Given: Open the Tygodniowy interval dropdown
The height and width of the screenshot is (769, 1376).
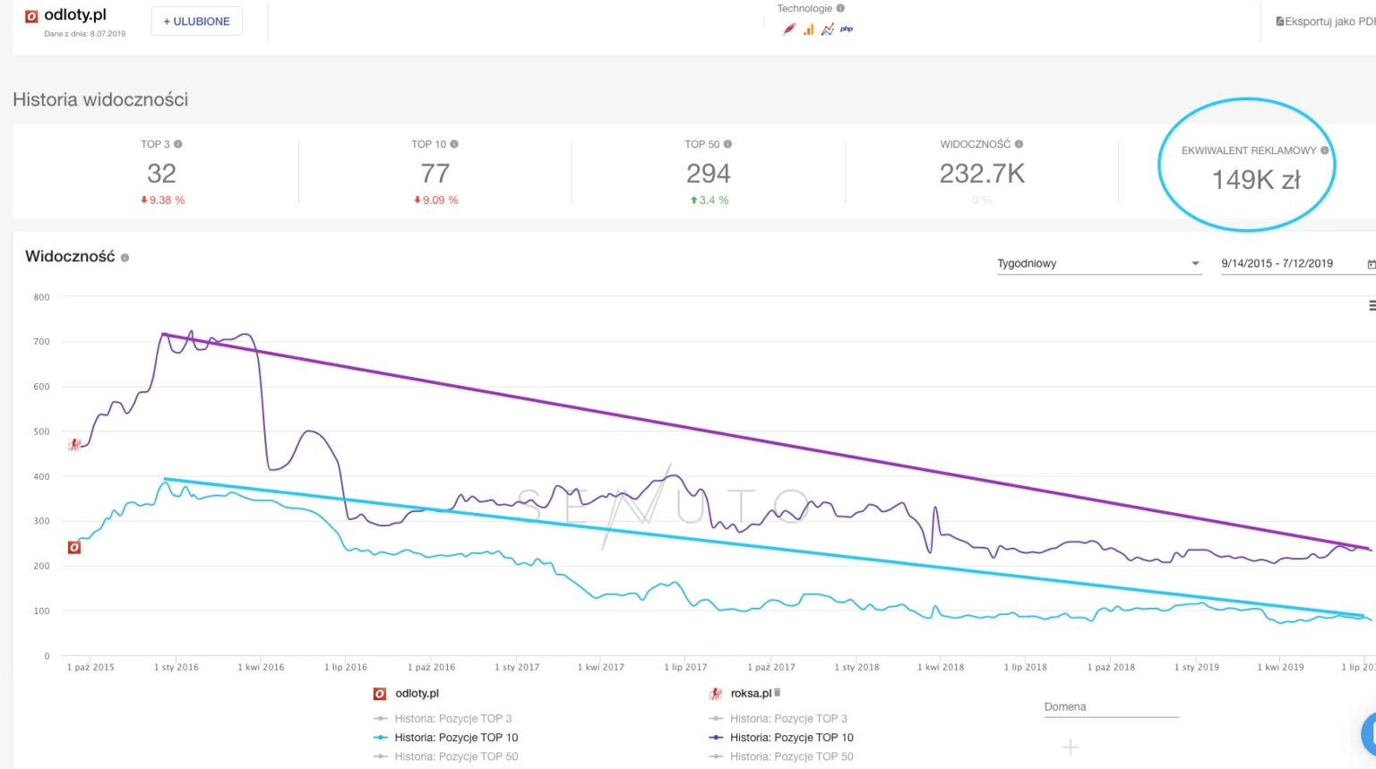Looking at the screenshot, I should pos(1098,263).
